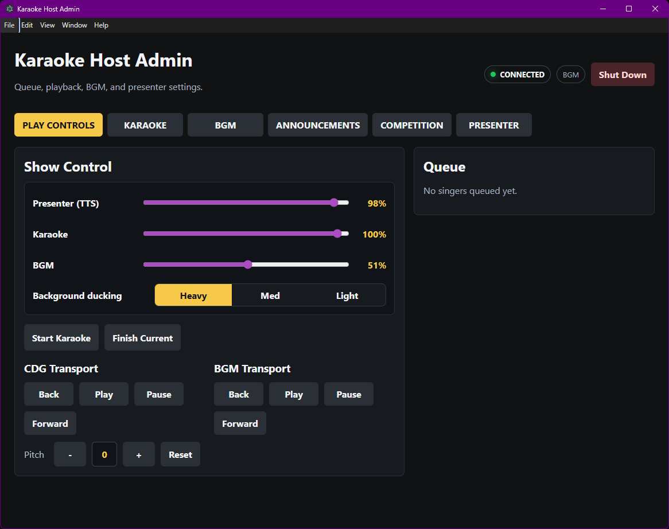The height and width of the screenshot is (529, 669).
Task: Click Back under BGM Transport
Action: (x=239, y=394)
